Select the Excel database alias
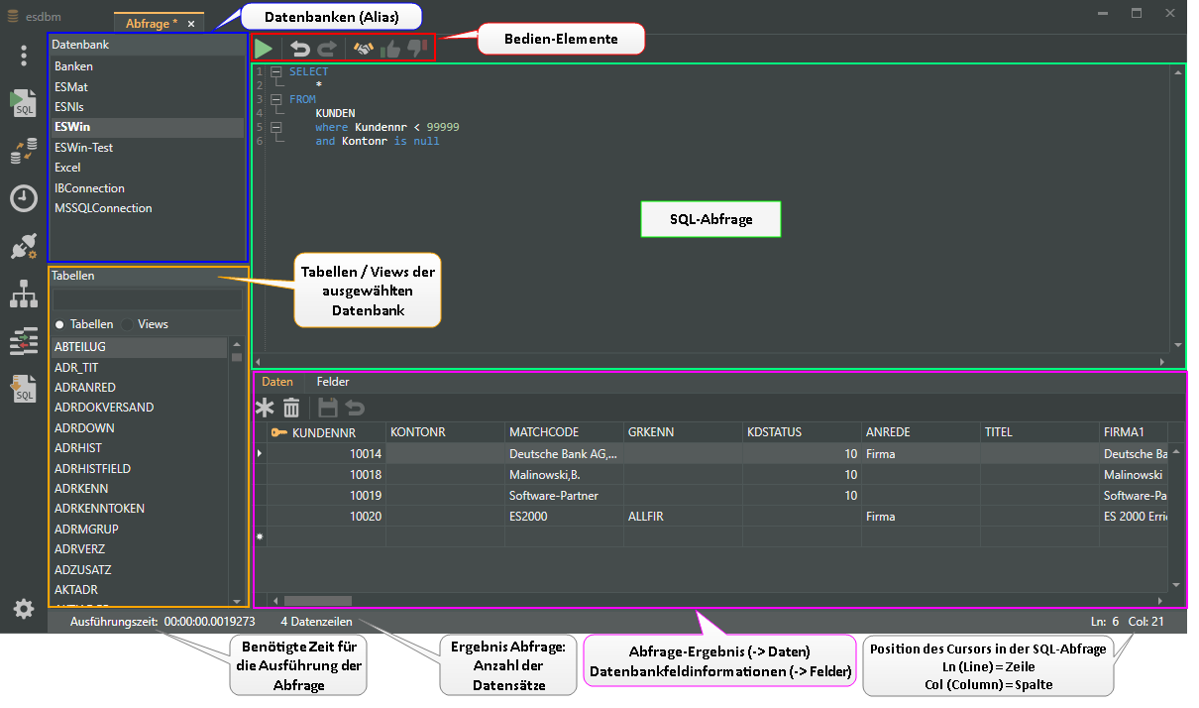 click(147, 168)
